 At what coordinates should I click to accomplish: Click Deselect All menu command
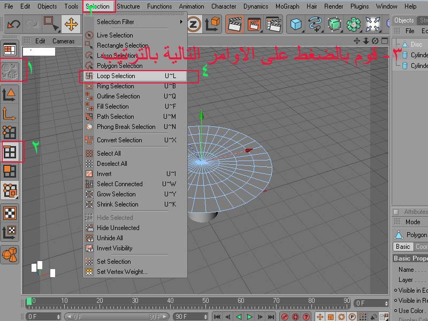[136, 164]
